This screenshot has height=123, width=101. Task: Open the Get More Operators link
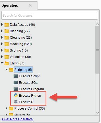[17, 119]
